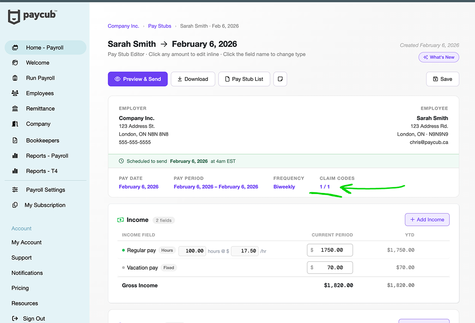This screenshot has width=475, height=323.
Task: Click the Welcome waving hand icon
Action: [15, 63]
